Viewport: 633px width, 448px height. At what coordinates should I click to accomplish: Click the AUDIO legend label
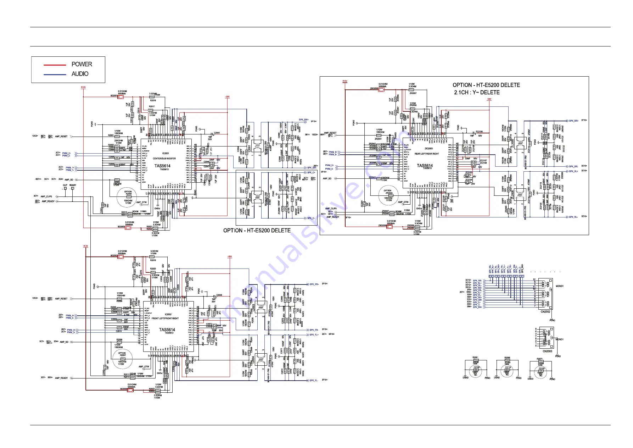point(80,74)
